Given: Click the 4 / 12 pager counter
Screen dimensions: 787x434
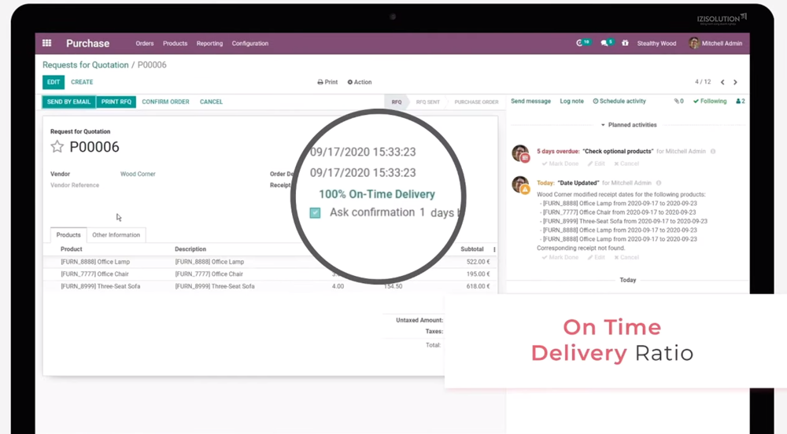Looking at the screenshot, I should pyautogui.click(x=703, y=83).
